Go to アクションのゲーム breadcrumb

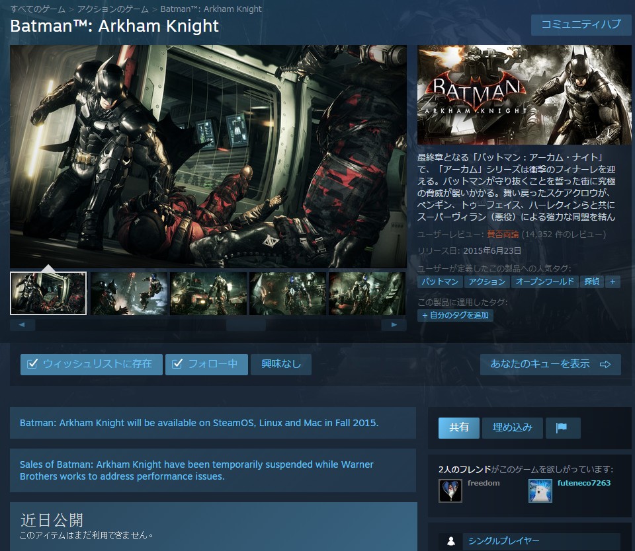click(x=112, y=9)
